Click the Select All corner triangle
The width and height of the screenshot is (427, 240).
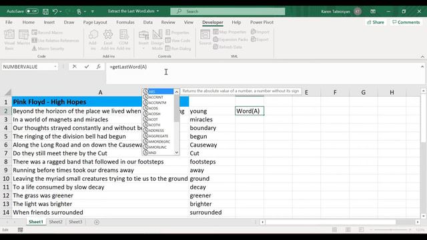tap(7, 93)
